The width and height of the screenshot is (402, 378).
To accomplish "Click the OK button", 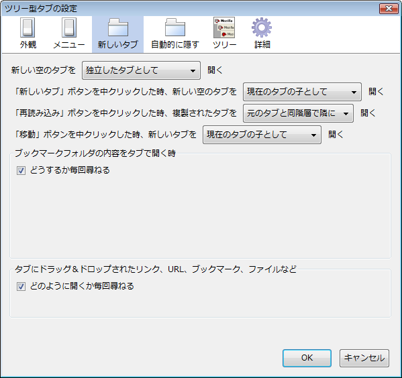I will [307, 358].
